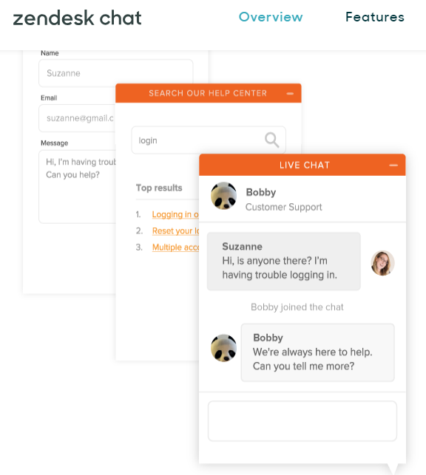Minimize the Search Our Help Center widget
Image resolution: width=426 pixels, height=475 pixels.
(290, 94)
